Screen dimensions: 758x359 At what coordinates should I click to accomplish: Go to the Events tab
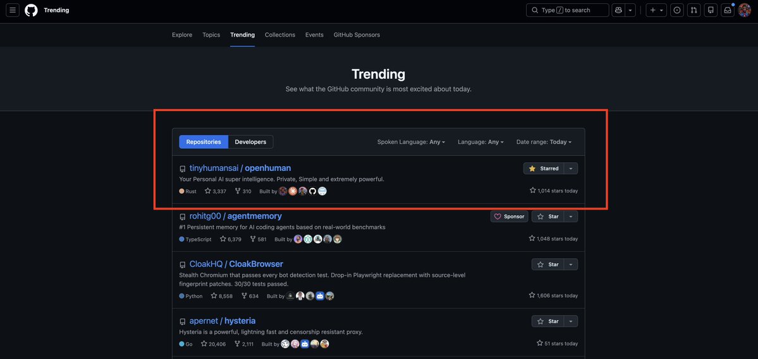(314, 35)
